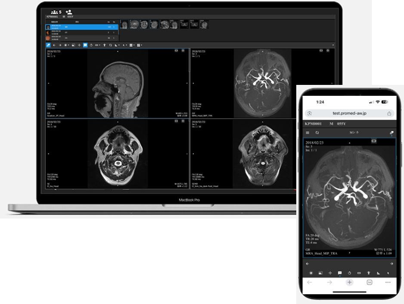
Task: Open dropdown arrow beside link series tool
Action: [100, 45]
